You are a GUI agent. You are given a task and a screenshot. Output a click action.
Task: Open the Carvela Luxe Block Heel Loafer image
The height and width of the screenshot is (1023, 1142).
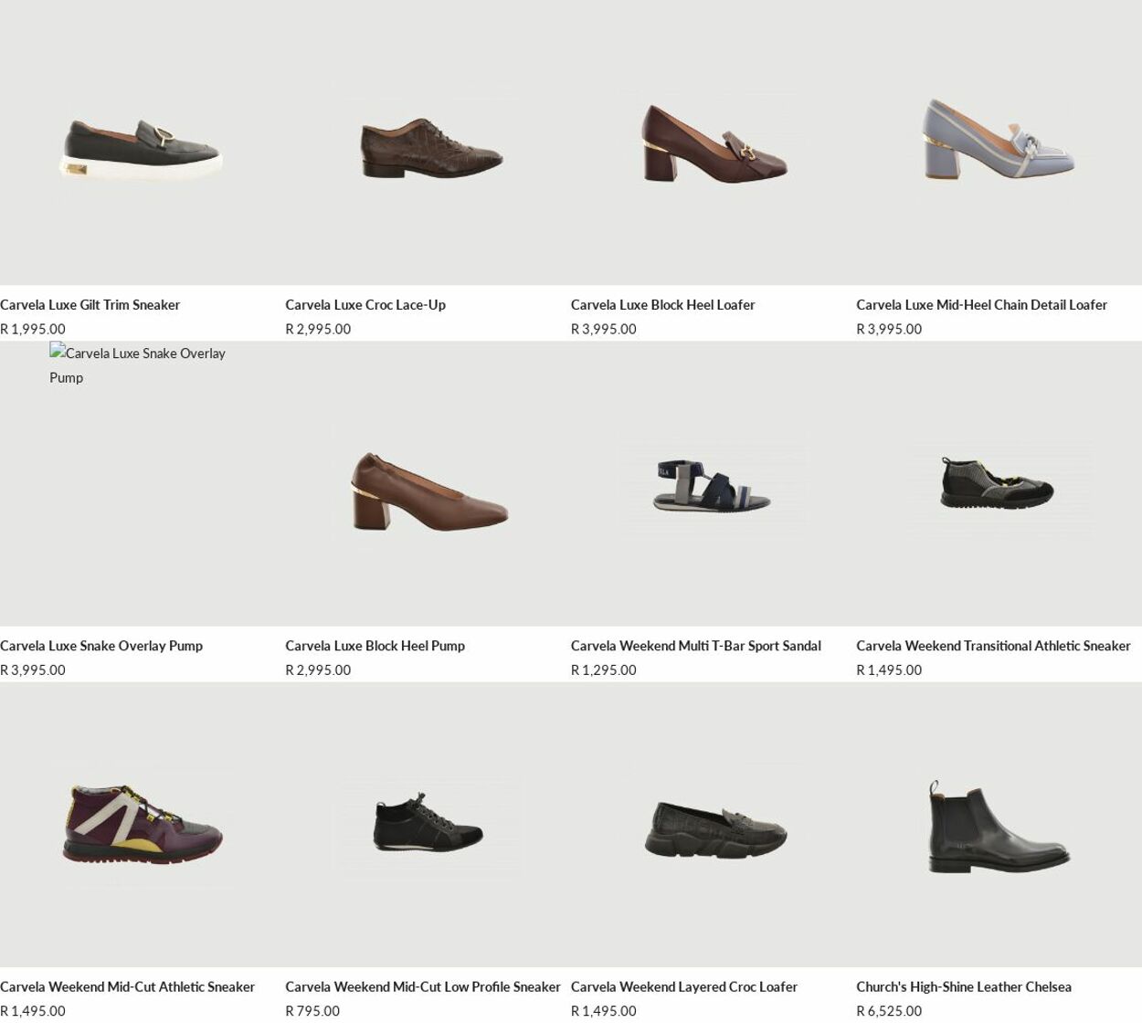pos(714,142)
